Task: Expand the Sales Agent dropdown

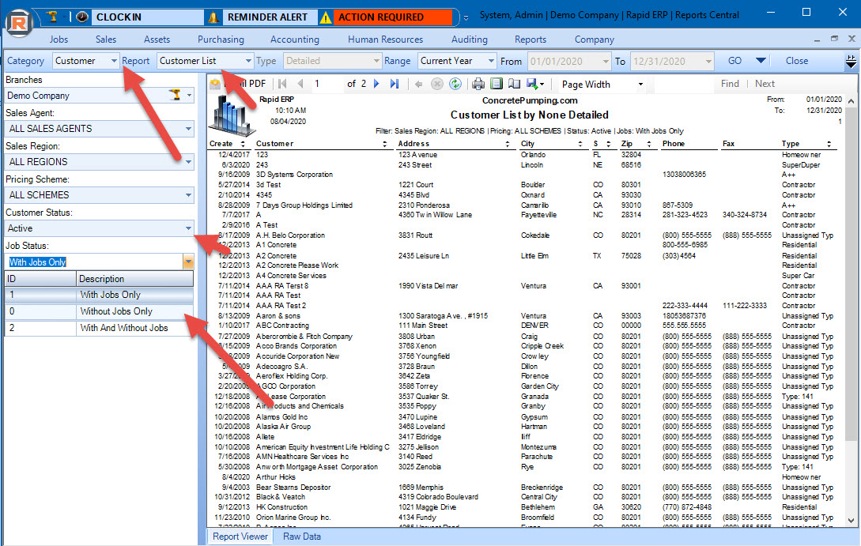Action: pos(188,129)
